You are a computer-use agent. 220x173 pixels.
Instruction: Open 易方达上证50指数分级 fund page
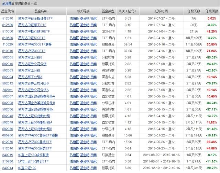coord(34,116)
